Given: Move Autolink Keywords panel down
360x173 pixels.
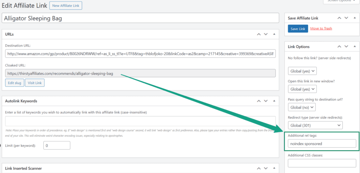Looking at the screenshot, I should (x=266, y=101).
